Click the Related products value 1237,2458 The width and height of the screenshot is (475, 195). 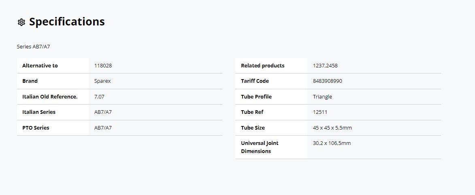325,65
